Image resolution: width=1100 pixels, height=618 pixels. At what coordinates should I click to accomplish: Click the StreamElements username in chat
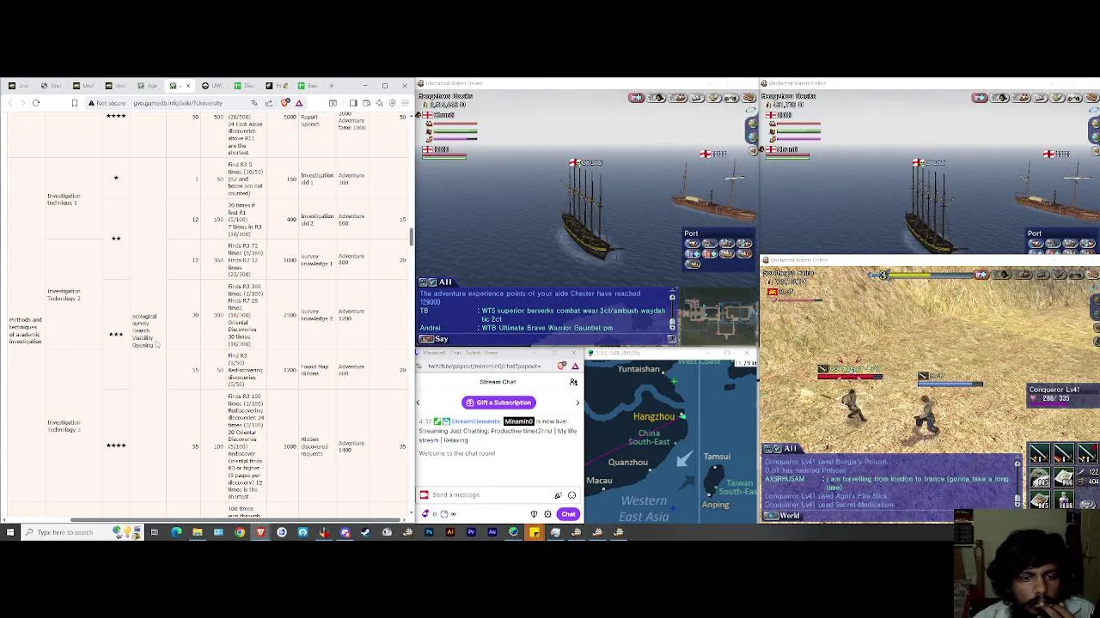tap(475, 421)
